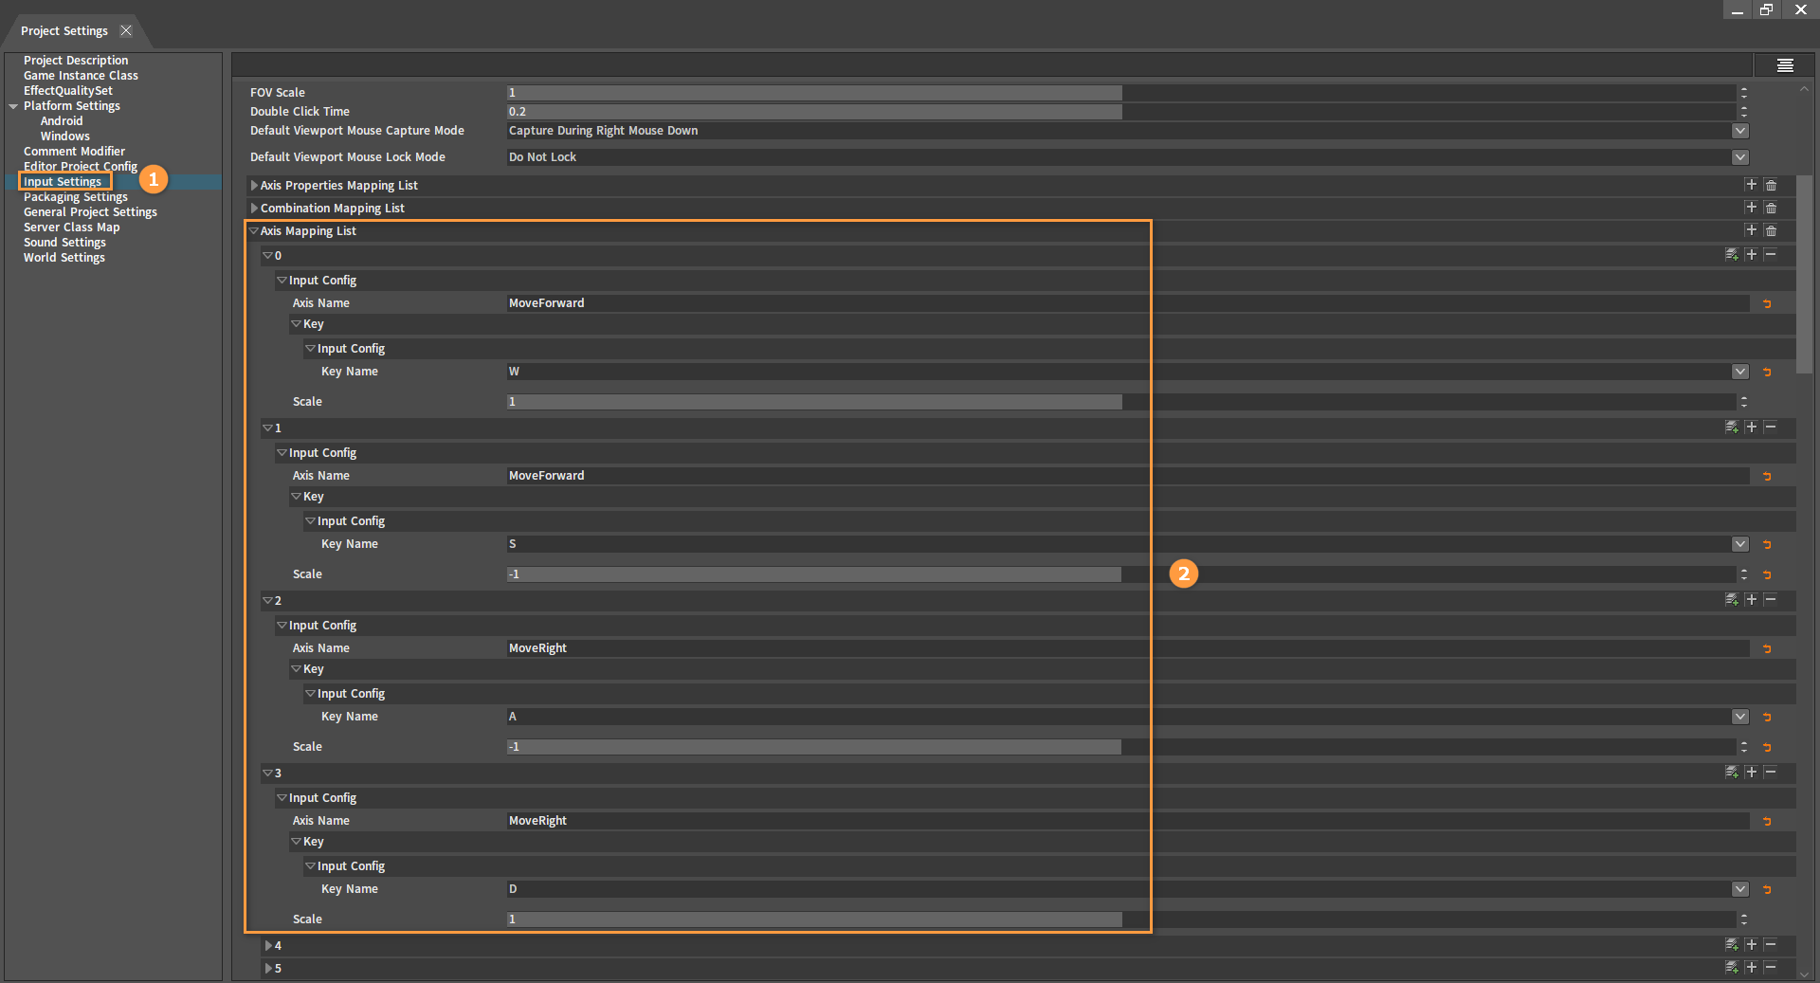
Task: Open Packaging Settings
Action: 76,197
